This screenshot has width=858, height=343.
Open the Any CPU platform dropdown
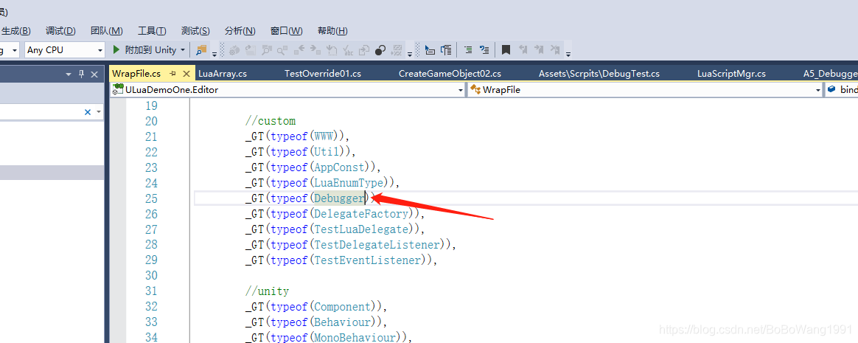pos(100,50)
